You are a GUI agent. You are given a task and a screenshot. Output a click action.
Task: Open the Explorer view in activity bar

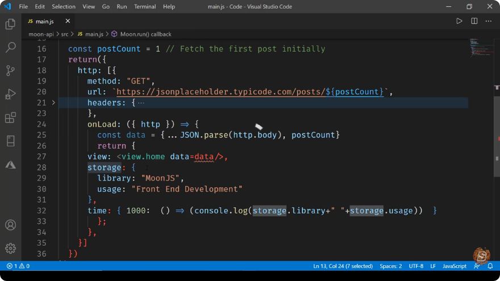(x=10, y=24)
